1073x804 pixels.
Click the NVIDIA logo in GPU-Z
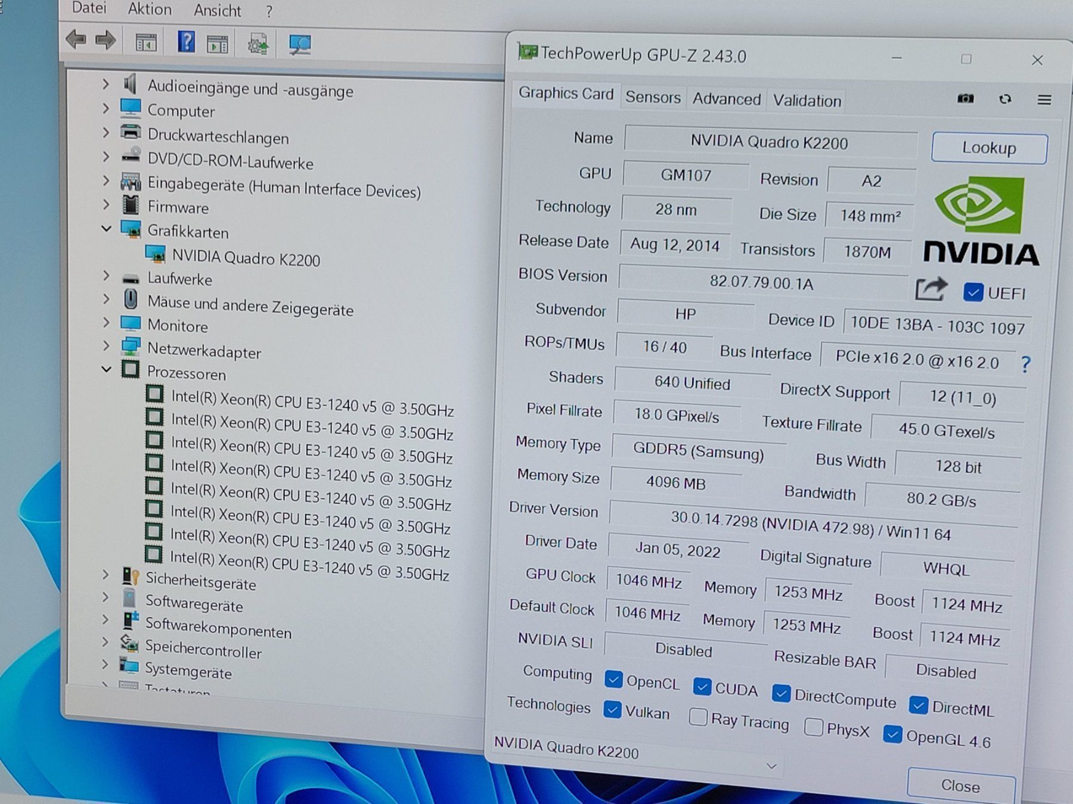982,220
